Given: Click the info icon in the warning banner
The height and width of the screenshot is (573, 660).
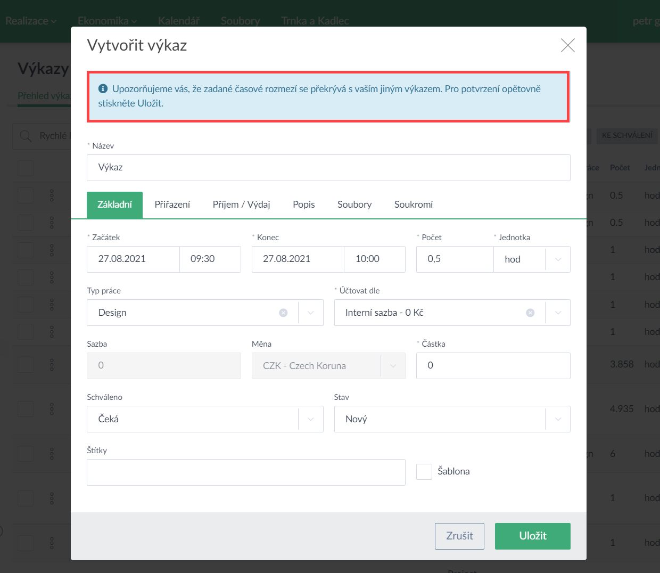Looking at the screenshot, I should point(103,89).
